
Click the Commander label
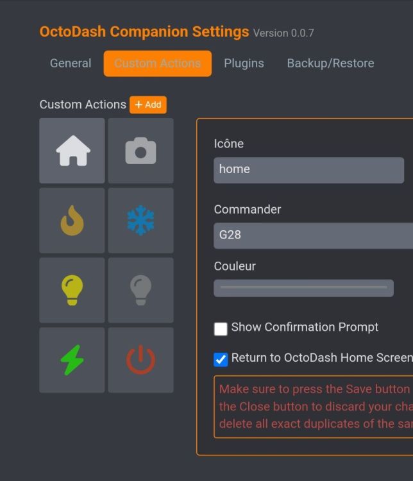248,210
